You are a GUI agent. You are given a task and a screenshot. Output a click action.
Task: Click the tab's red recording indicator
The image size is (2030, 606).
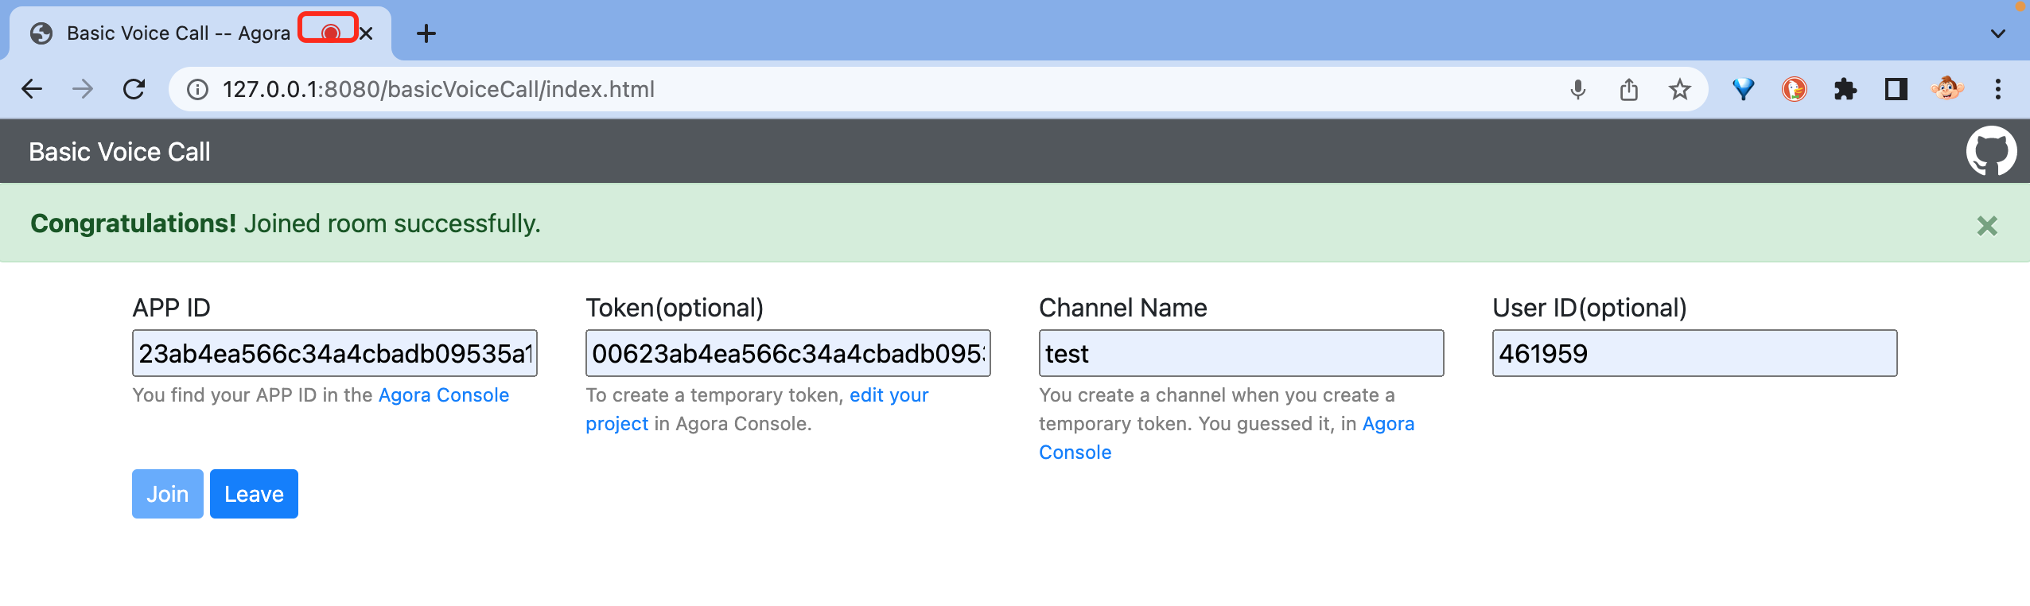pos(330,33)
